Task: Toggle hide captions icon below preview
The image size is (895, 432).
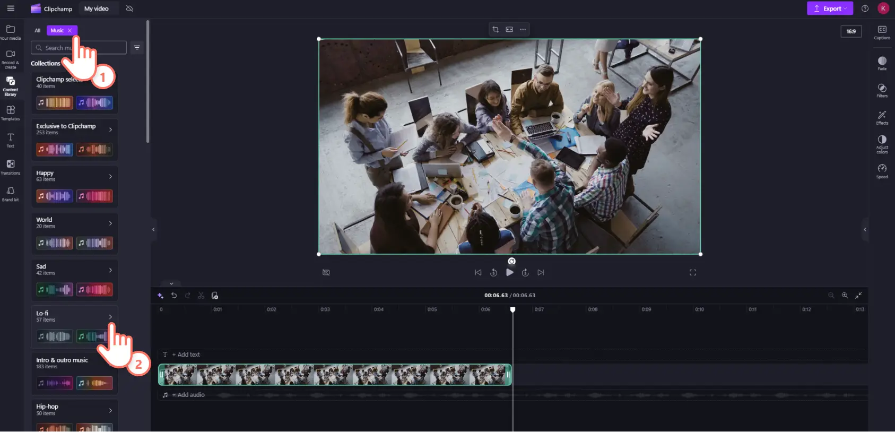Action: click(x=326, y=272)
